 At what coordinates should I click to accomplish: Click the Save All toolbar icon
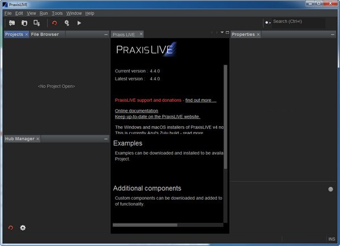click(x=37, y=23)
